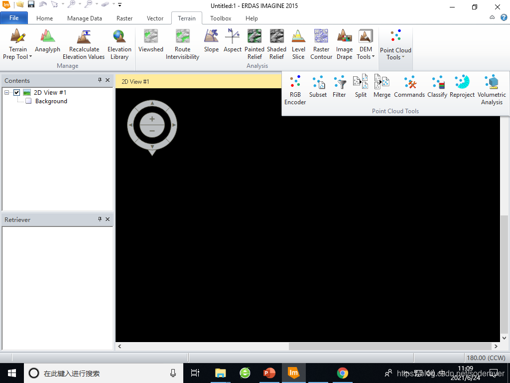Screen dimensions: 510x383
Task: Open the Shaded Relief tool
Action: pyautogui.click(x=276, y=44)
